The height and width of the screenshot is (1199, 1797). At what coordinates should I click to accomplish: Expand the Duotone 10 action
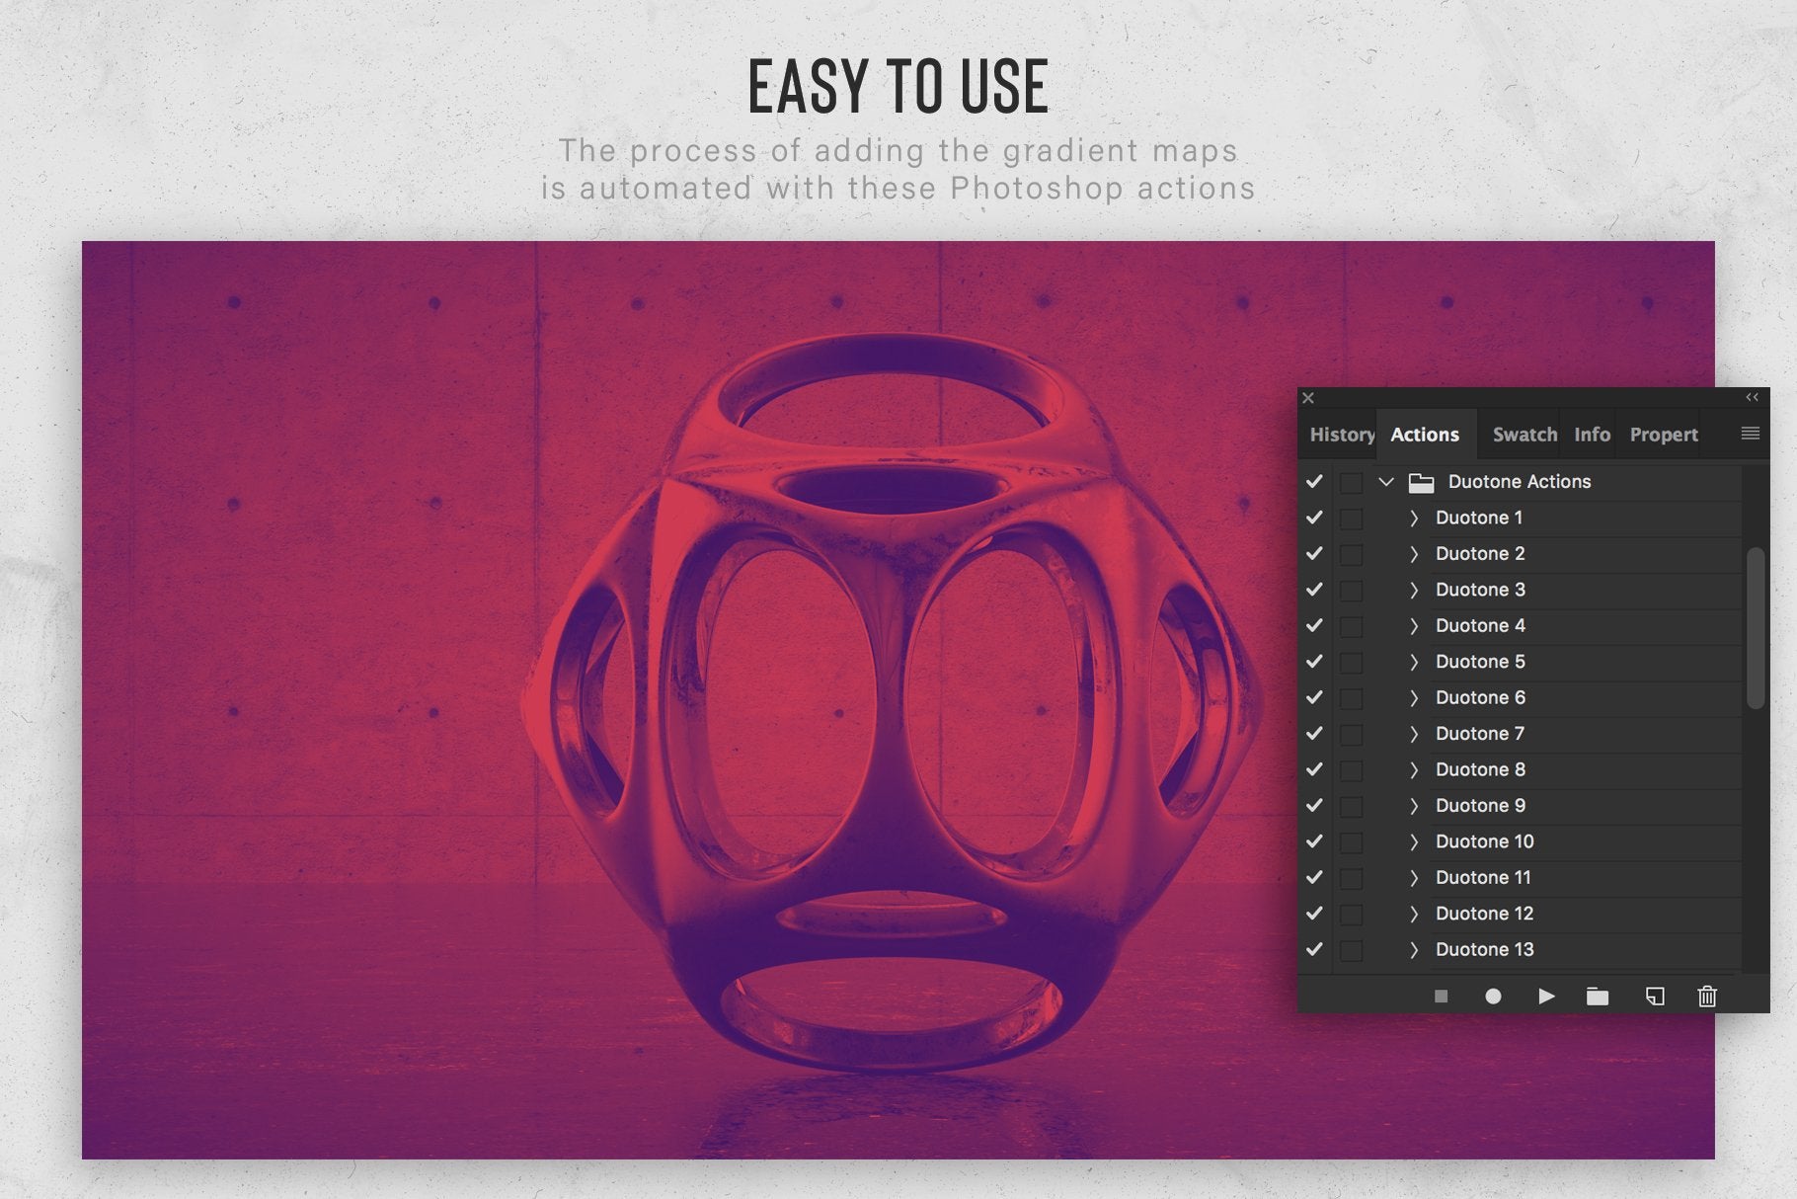point(1414,841)
